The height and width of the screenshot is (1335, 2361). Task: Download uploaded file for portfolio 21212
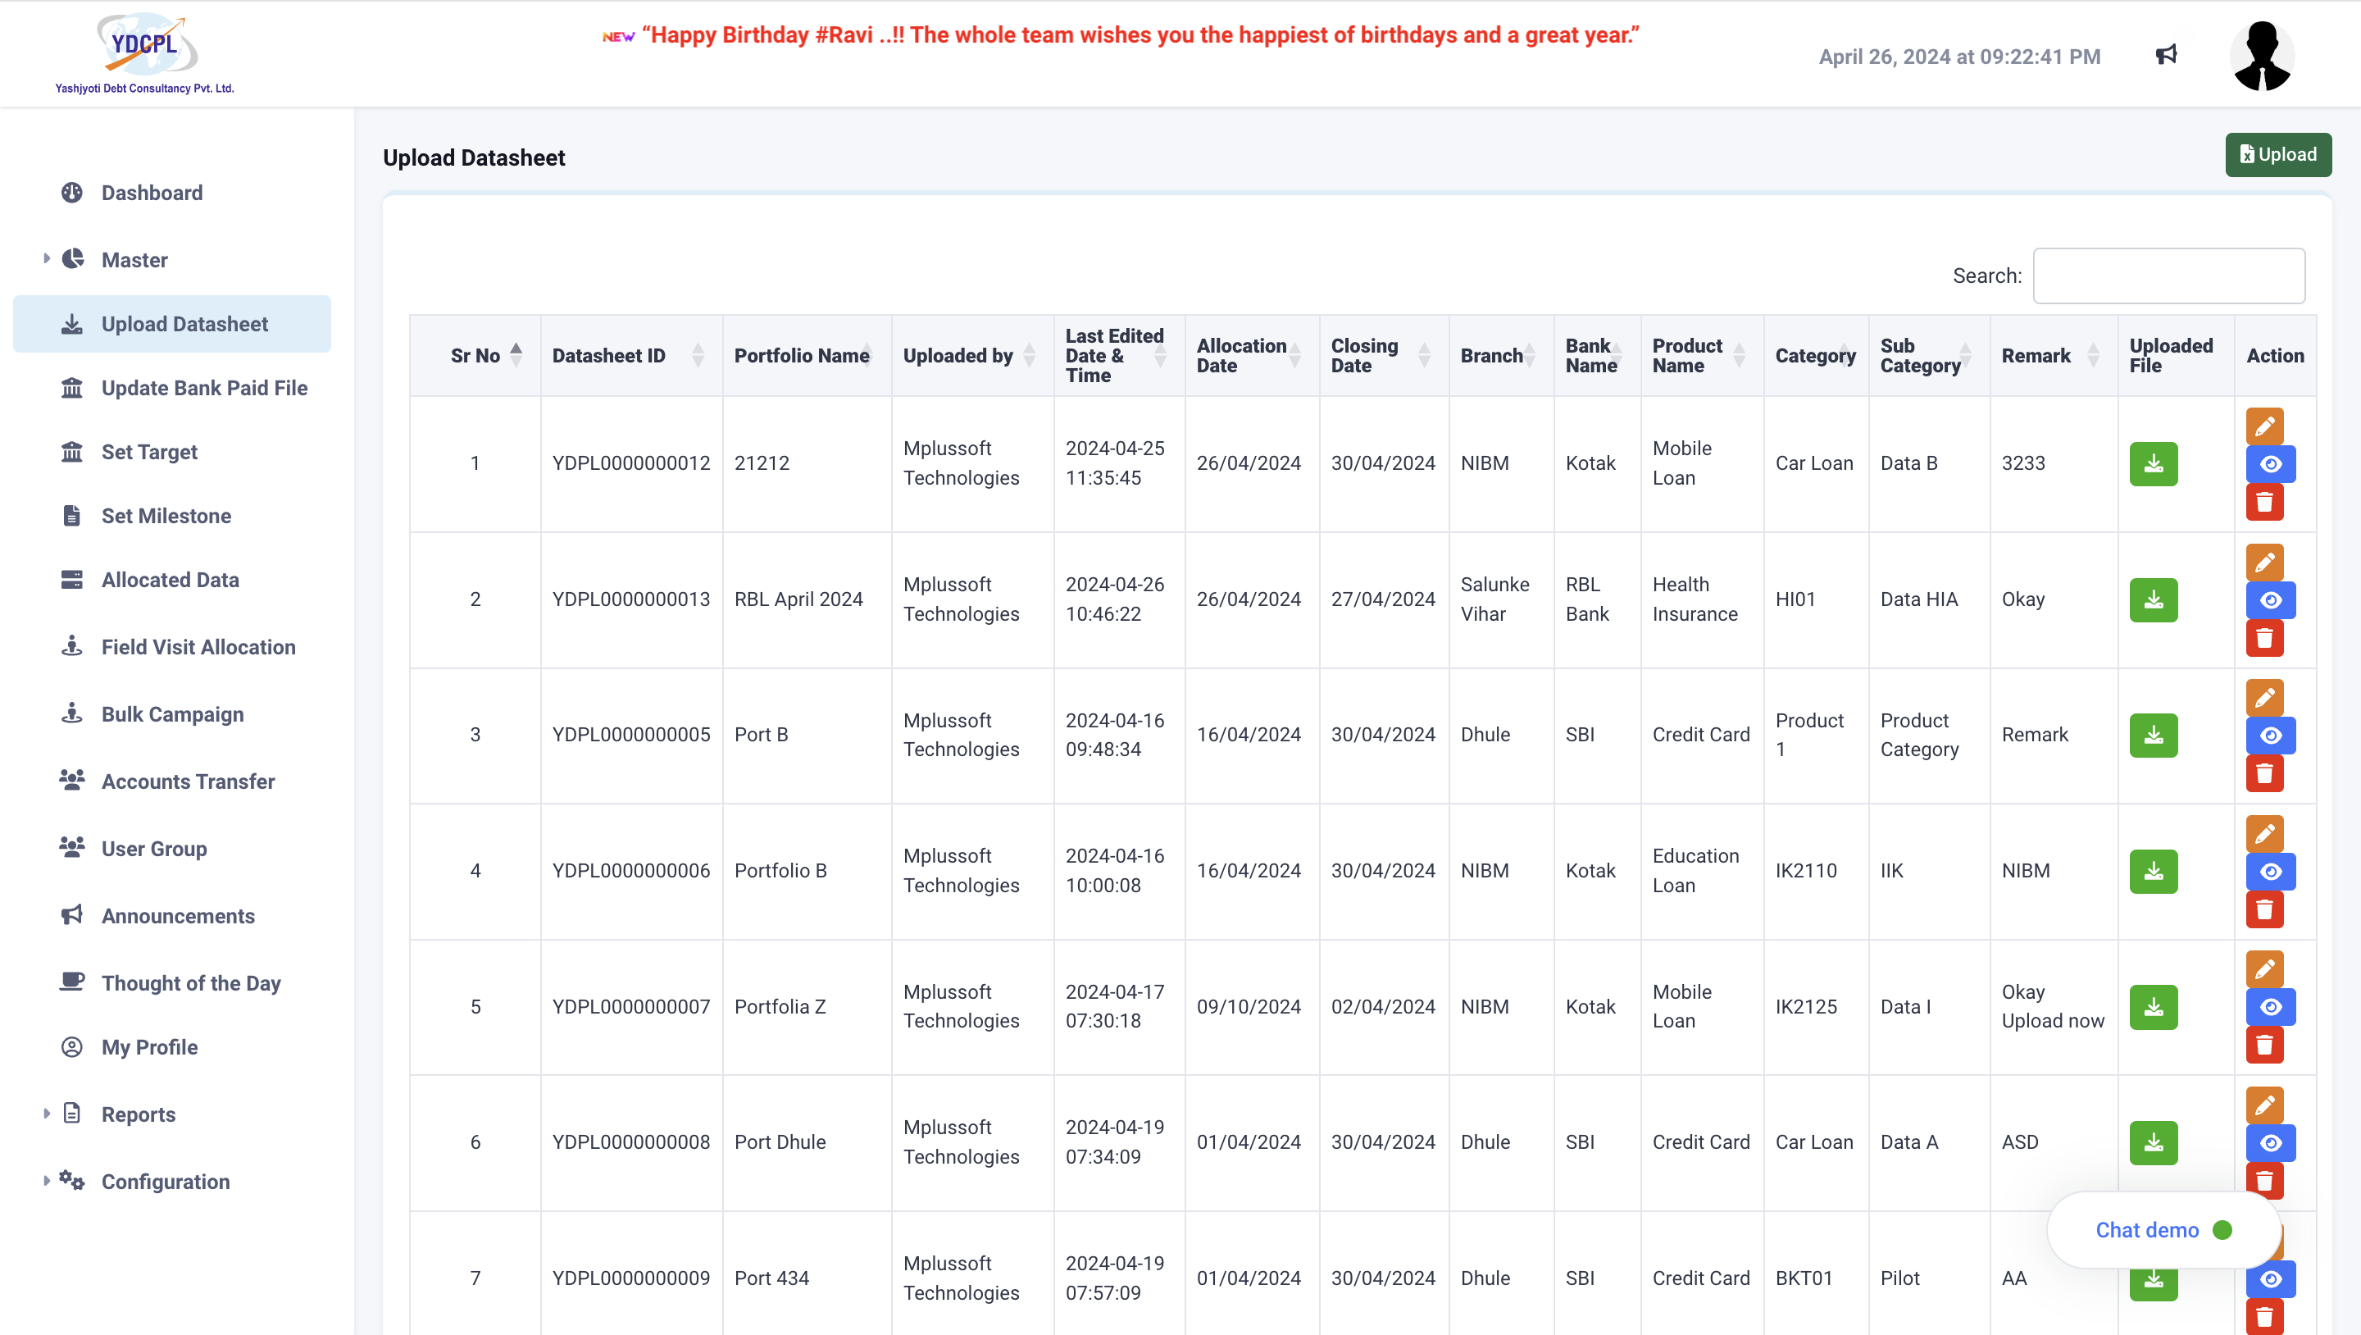pos(2153,464)
